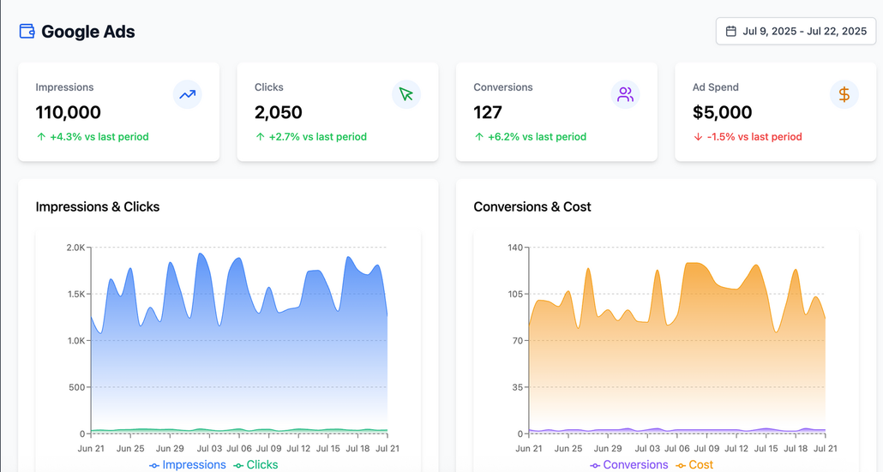Image resolution: width=883 pixels, height=472 pixels.
Task: Click the Ad Spend card label
Action: [715, 87]
